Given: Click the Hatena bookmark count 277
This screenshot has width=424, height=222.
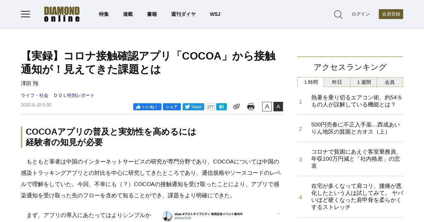Looking at the screenshot, I should point(210,107).
